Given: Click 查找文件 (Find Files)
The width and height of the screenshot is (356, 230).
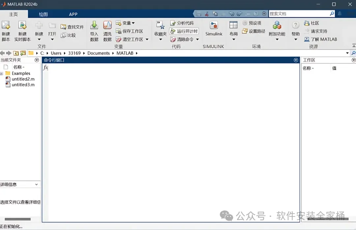Looking at the screenshot, I should [72, 27].
